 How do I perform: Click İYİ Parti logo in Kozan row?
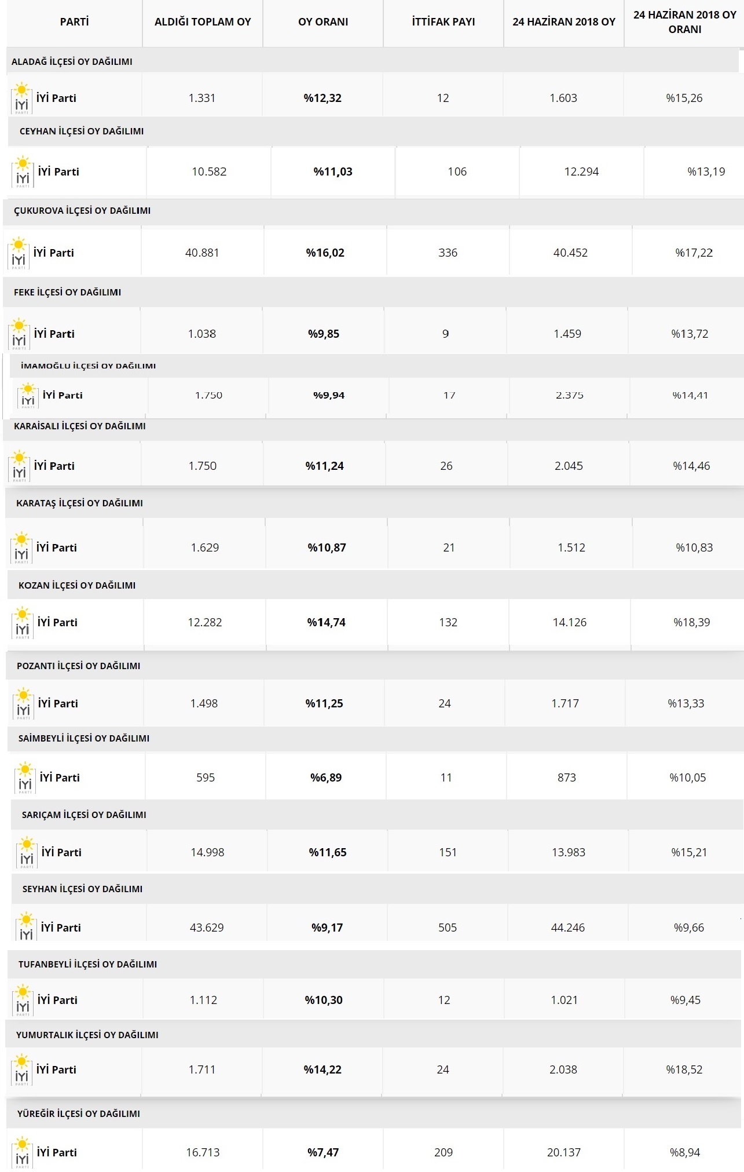(23, 622)
